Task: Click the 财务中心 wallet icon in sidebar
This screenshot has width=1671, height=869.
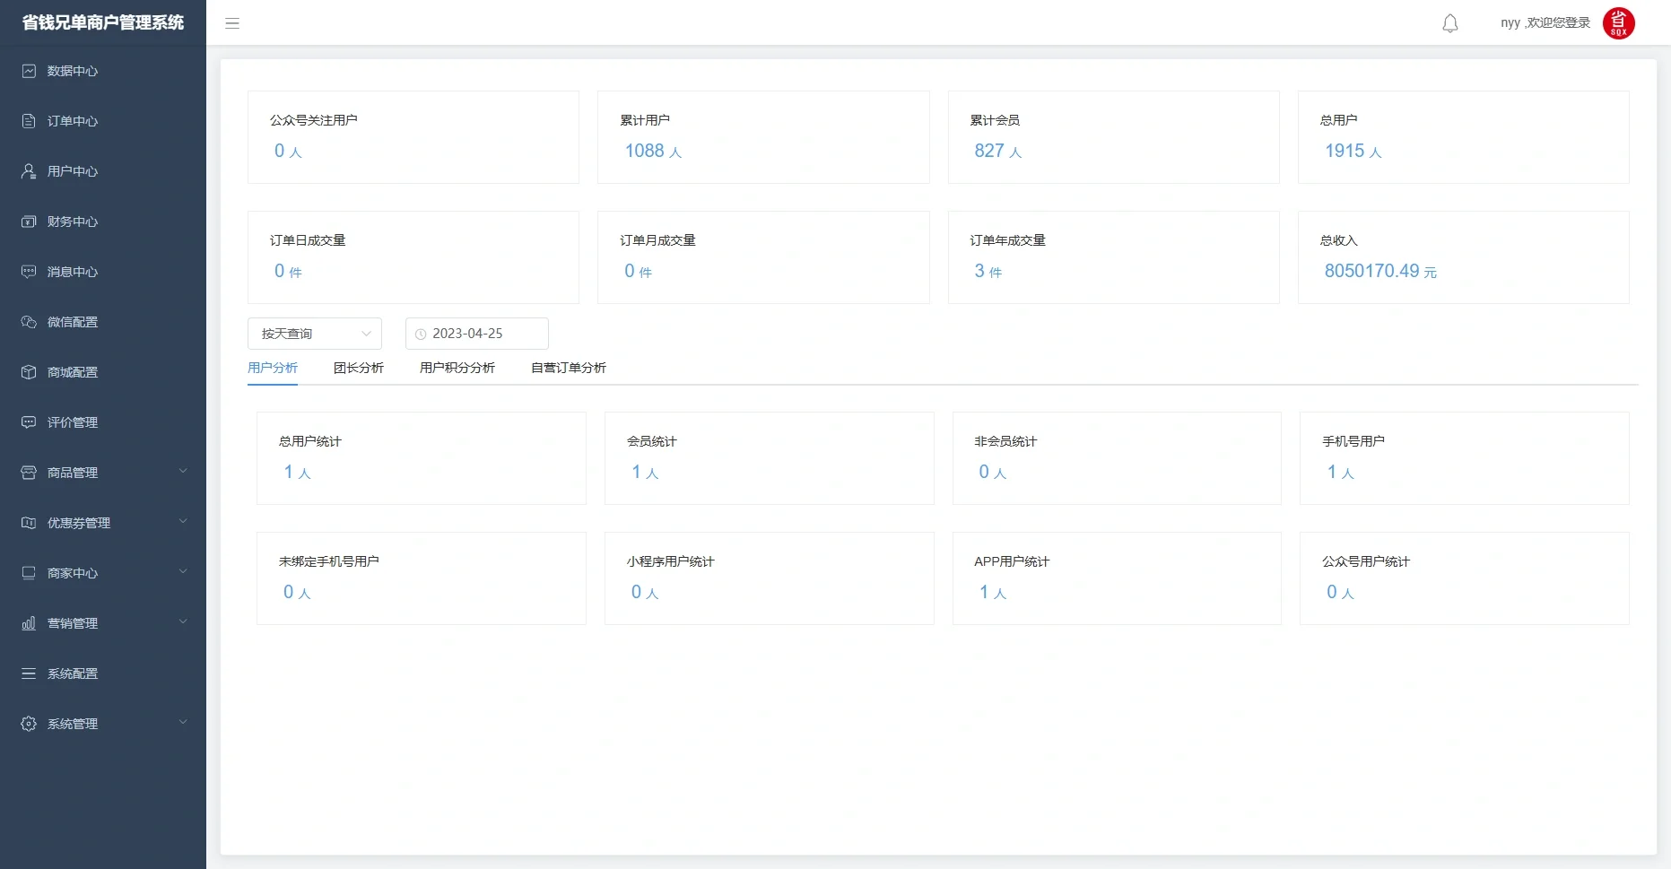Action: [x=29, y=222]
